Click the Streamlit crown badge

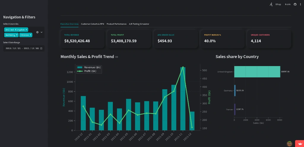coord(300,144)
